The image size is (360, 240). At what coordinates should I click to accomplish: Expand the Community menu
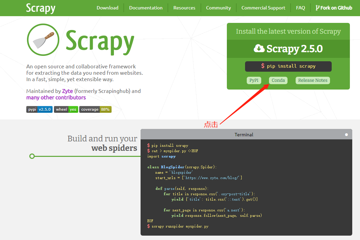pos(218,7)
